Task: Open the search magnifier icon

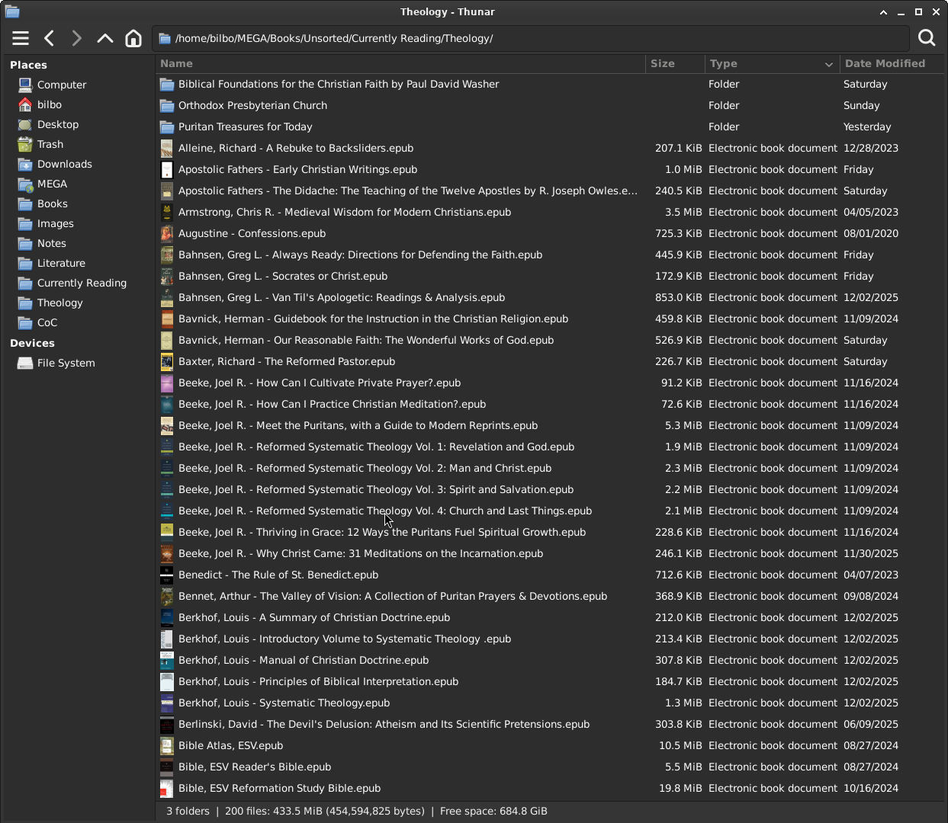Action: click(927, 38)
